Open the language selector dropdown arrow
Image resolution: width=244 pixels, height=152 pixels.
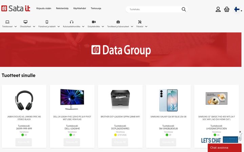click(241, 11)
